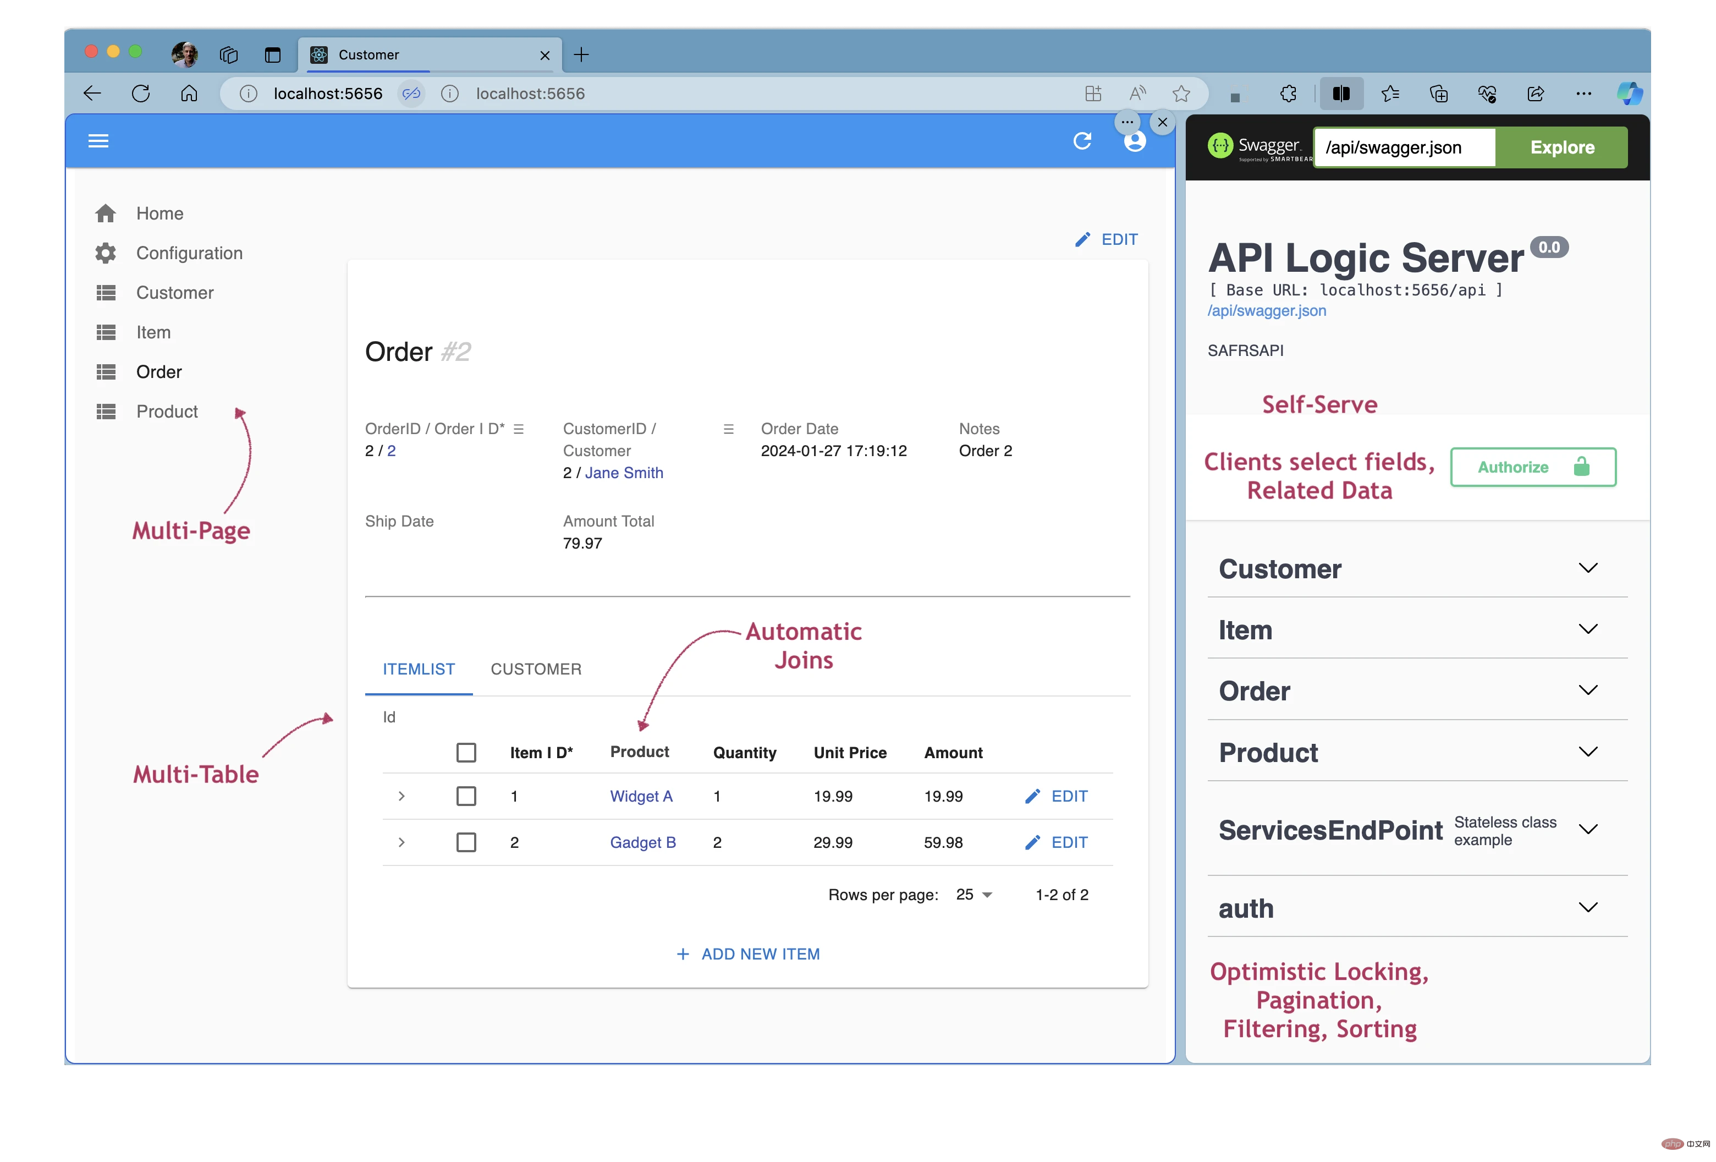The width and height of the screenshot is (1716, 1162).
Task: Click the CustomerID field menu icon
Action: [729, 429]
